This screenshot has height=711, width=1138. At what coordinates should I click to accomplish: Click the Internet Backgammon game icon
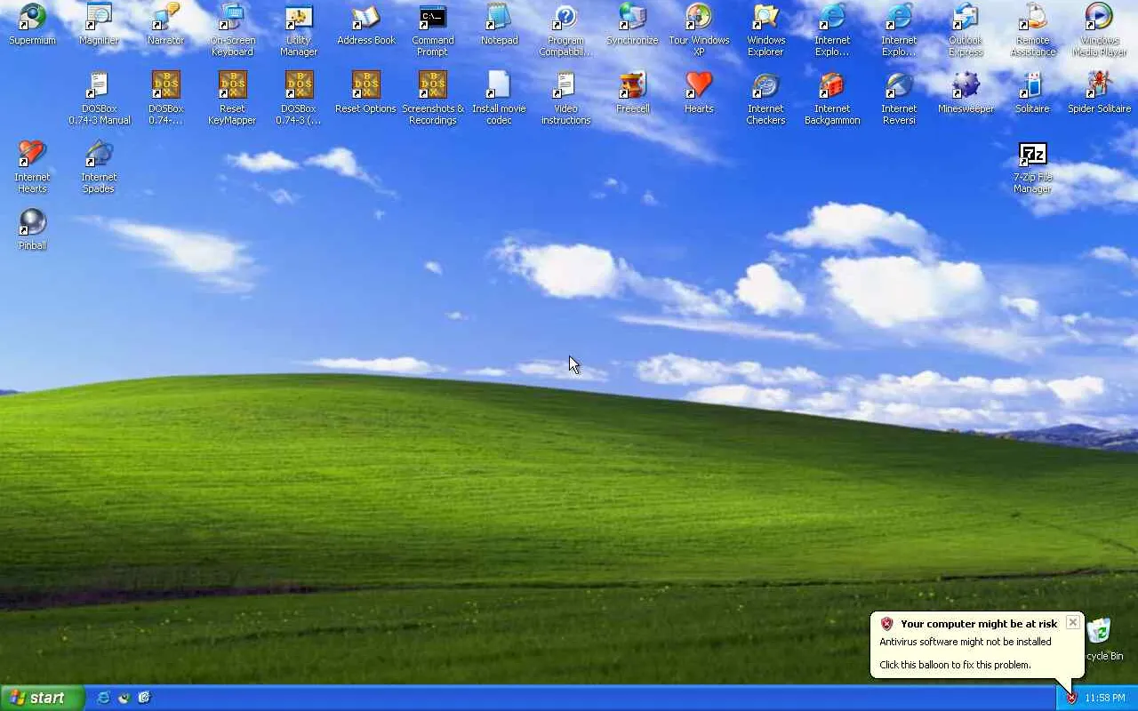pos(832,99)
